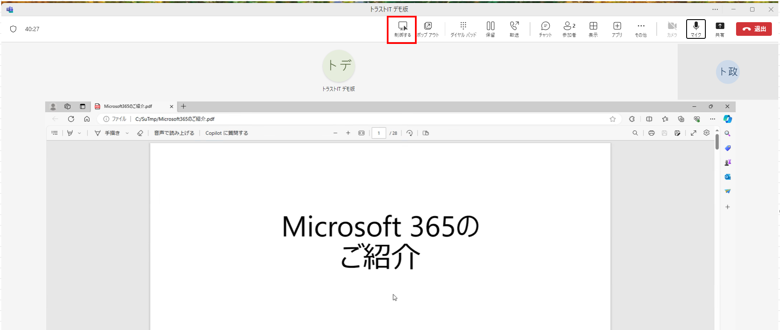Expand the その他 more actions menu
The height and width of the screenshot is (330, 780).
tap(641, 29)
